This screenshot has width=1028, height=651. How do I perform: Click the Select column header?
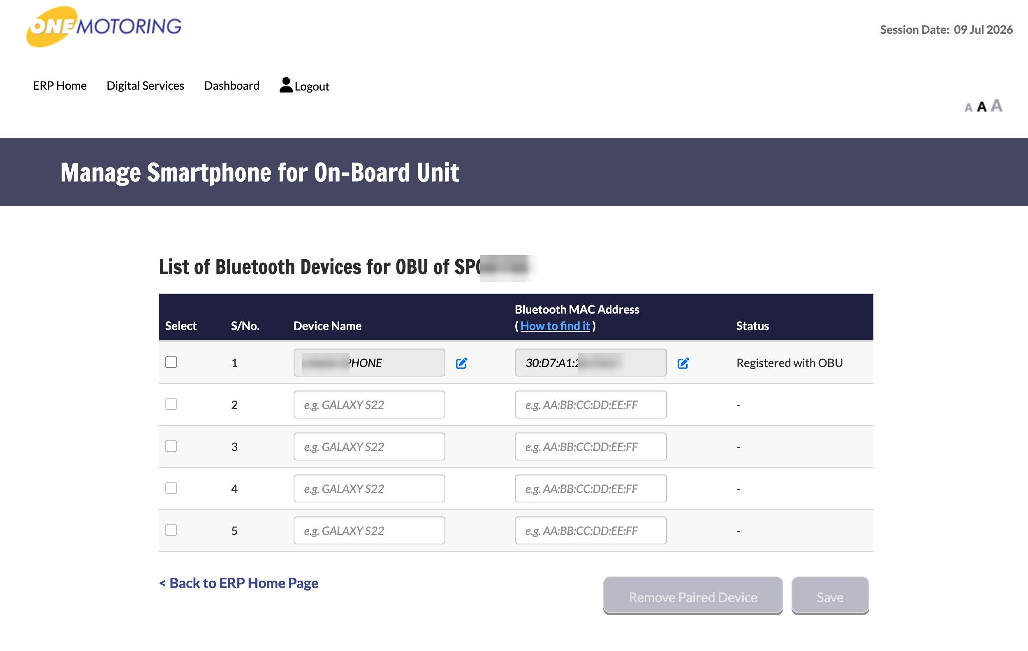(x=181, y=326)
